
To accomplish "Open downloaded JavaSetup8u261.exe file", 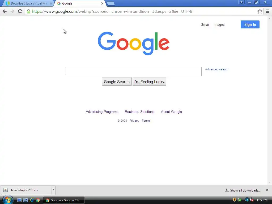I will (26, 190).
